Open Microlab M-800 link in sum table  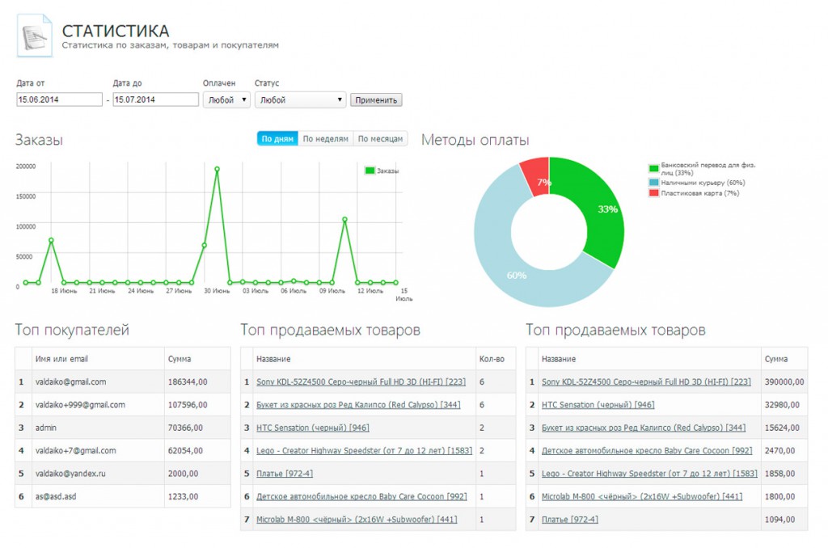[x=641, y=496]
